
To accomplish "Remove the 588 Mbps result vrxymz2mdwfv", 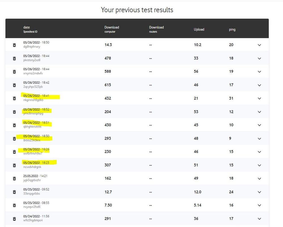I will pyautogui.click(x=14, y=72).
